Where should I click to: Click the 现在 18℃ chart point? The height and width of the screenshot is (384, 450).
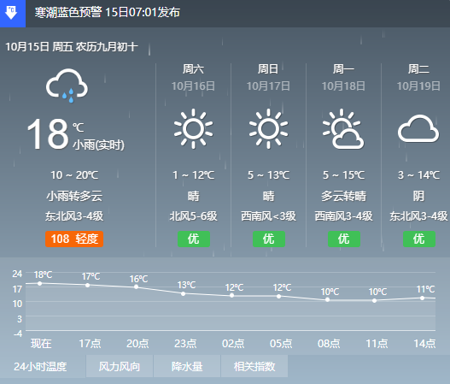(40, 283)
